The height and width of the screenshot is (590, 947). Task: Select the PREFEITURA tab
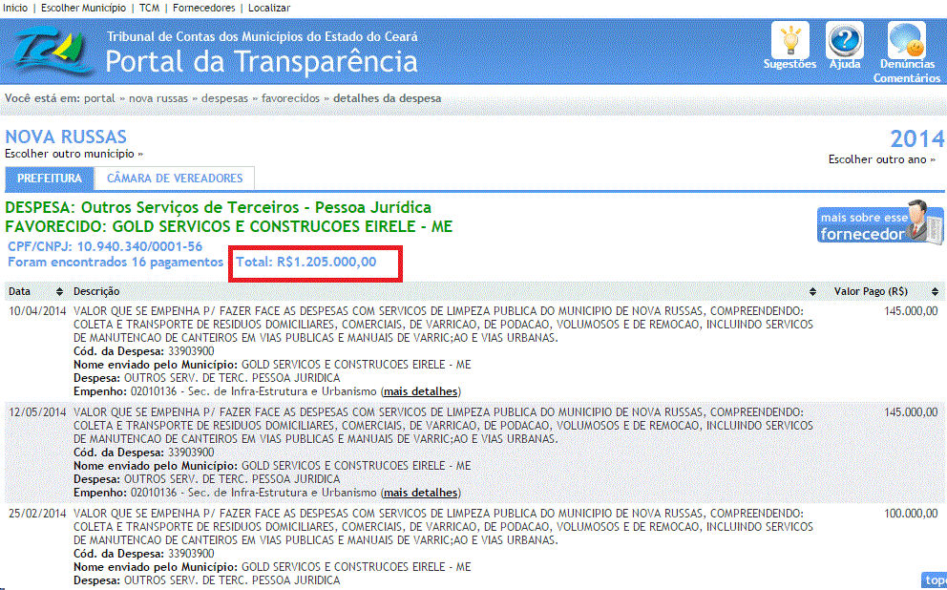pyautogui.click(x=50, y=179)
